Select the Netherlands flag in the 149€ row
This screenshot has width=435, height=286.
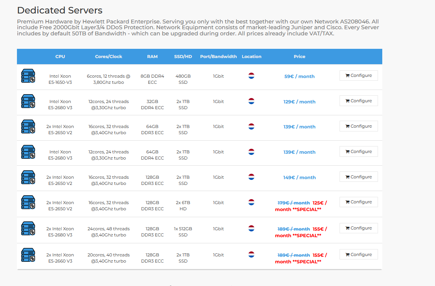pyautogui.click(x=251, y=177)
